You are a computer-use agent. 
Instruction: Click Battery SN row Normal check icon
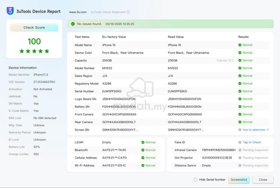240,107
